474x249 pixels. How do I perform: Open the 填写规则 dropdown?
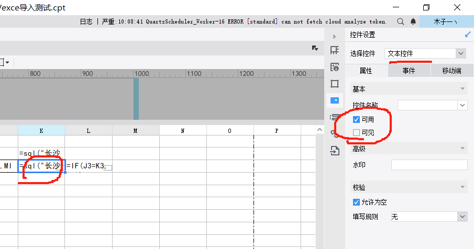[429, 217]
